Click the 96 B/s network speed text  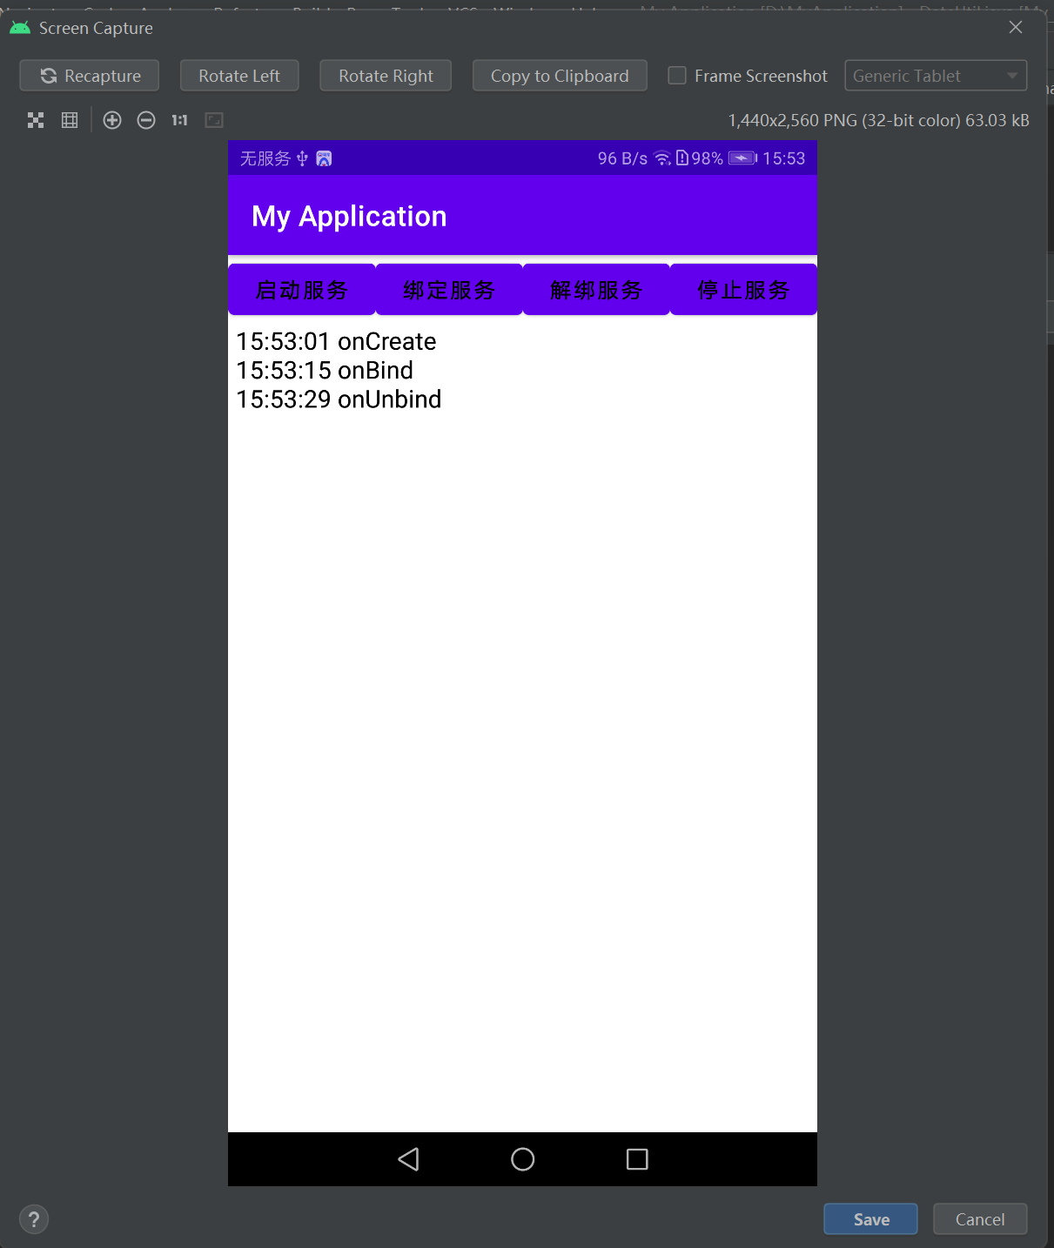tap(622, 158)
